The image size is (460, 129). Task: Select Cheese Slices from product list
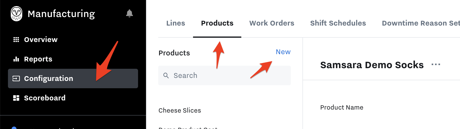[x=180, y=110]
